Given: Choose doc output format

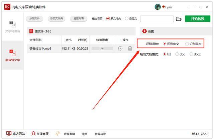Looking at the screenshot, I should click(177, 54).
